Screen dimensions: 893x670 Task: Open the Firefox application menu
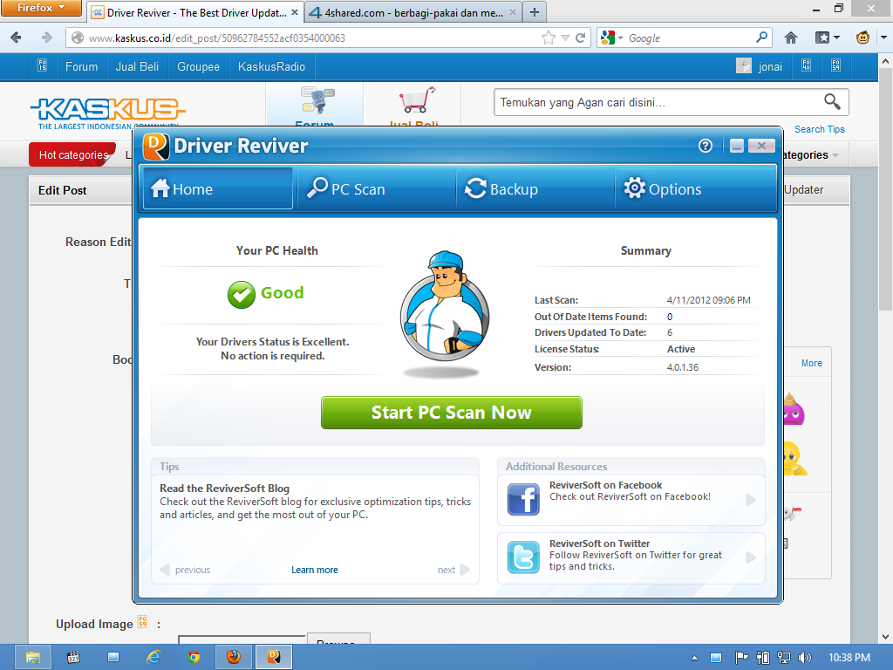[x=41, y=8]
